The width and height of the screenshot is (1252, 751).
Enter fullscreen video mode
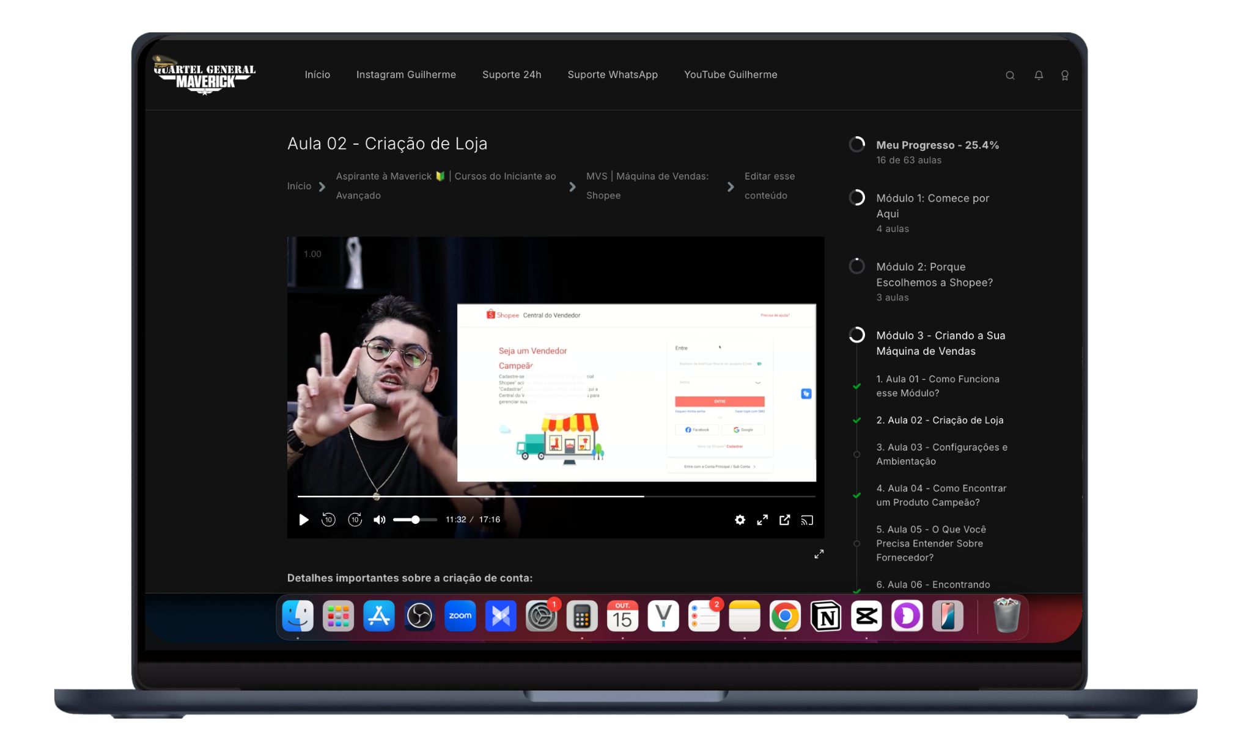[762, 520]
